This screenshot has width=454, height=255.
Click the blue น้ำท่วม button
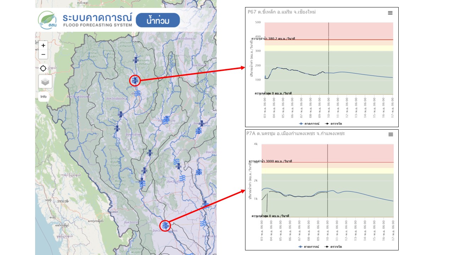point(158,21)
